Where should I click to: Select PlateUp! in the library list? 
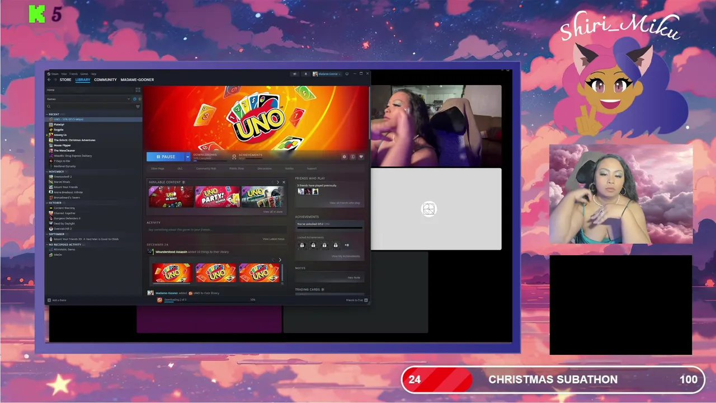[59, 124]
